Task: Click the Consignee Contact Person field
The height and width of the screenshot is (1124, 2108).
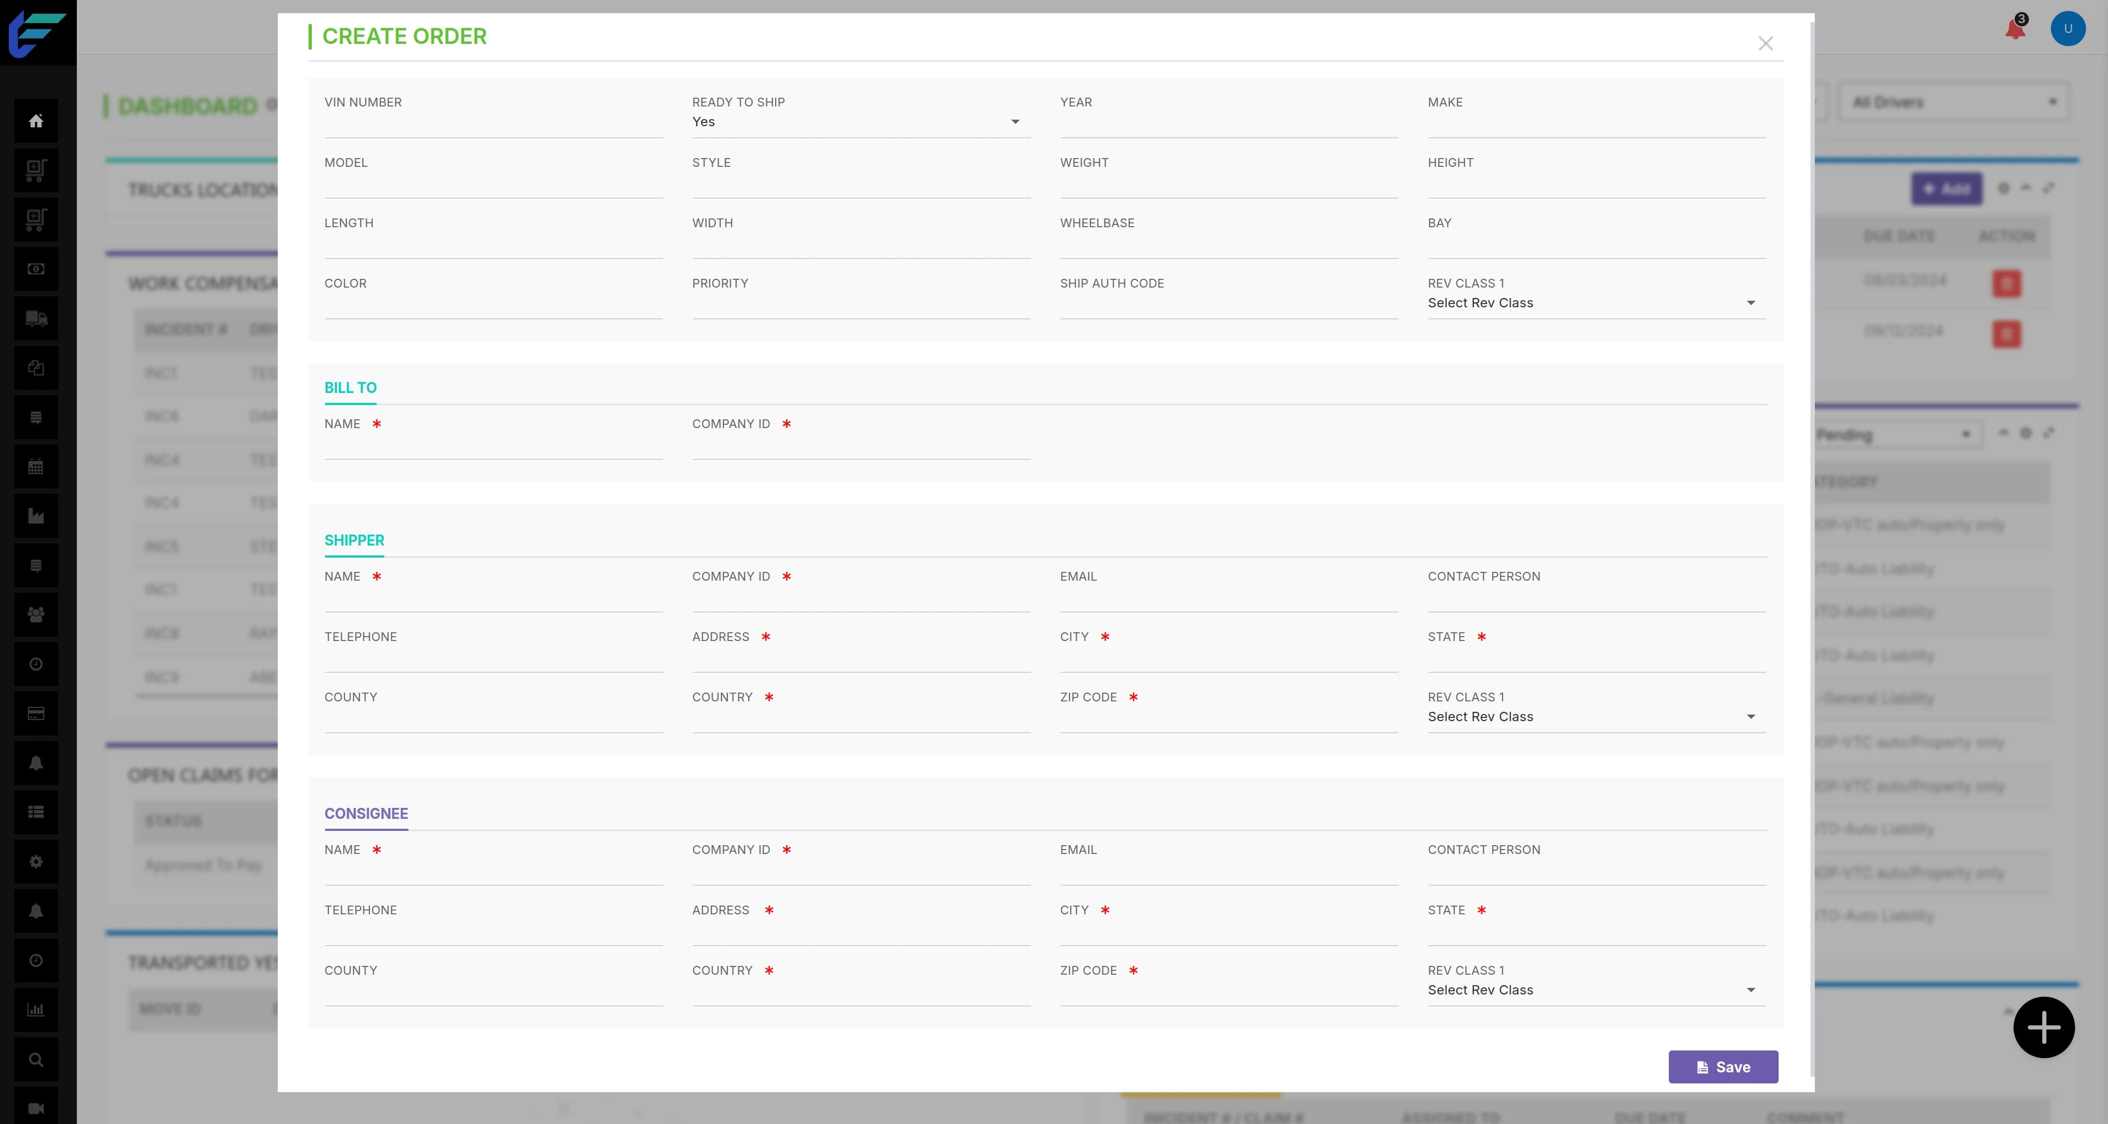Action: tap(1596, 872)
